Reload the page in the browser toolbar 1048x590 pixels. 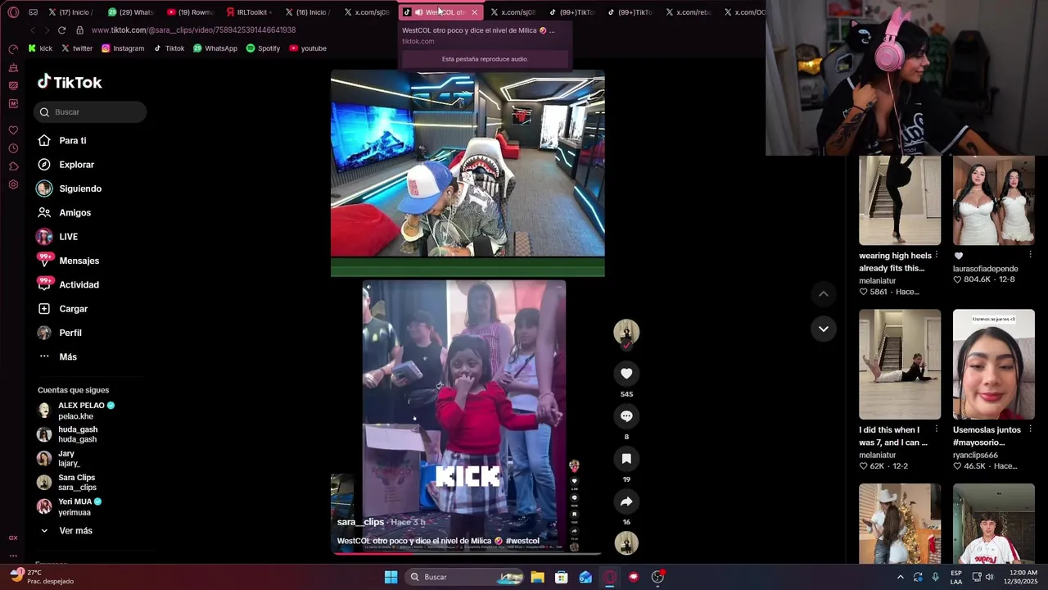pos(61,30)
